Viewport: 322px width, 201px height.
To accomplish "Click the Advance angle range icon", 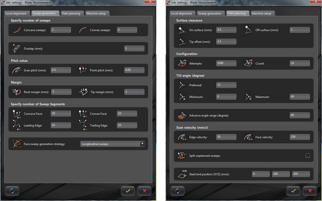I will pyautogui.click(x=182, y=115).
